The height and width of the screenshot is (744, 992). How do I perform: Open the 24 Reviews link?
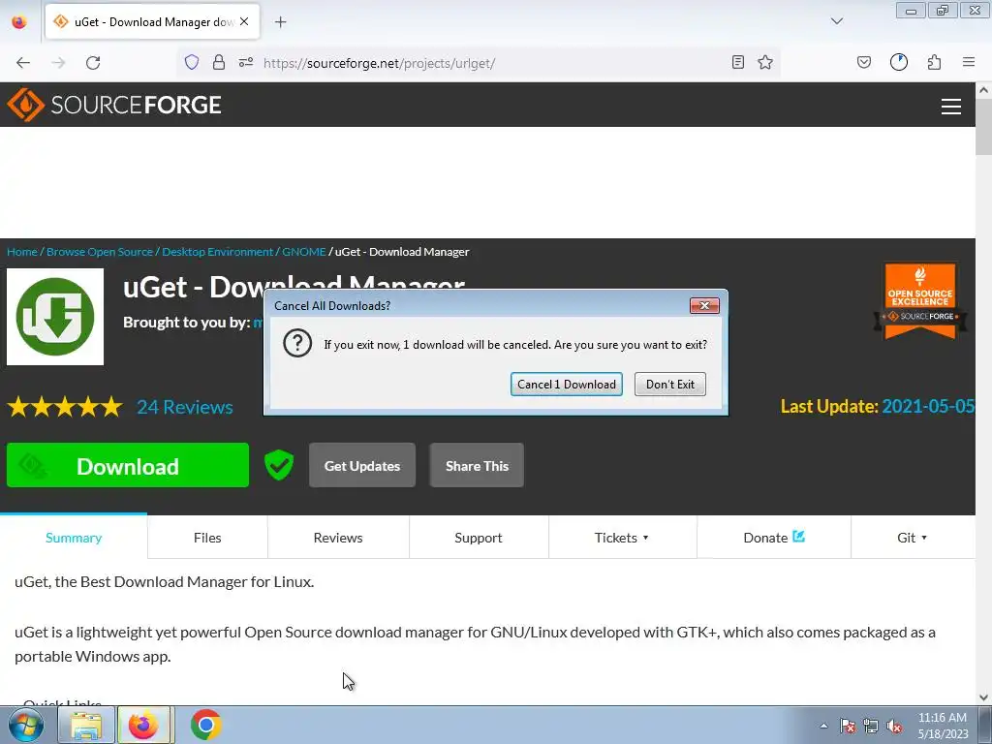point(185,407)
